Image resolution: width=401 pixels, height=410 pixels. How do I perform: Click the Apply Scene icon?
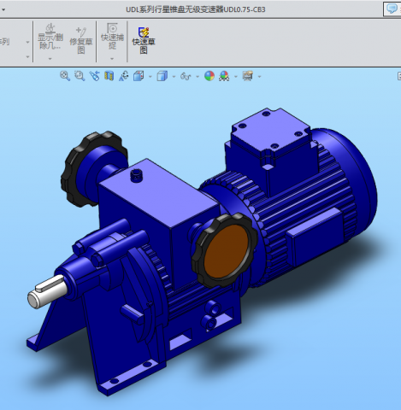tap(224, 76)
